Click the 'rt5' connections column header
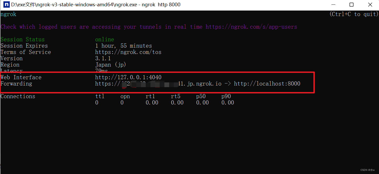 (x=176, y=96)
